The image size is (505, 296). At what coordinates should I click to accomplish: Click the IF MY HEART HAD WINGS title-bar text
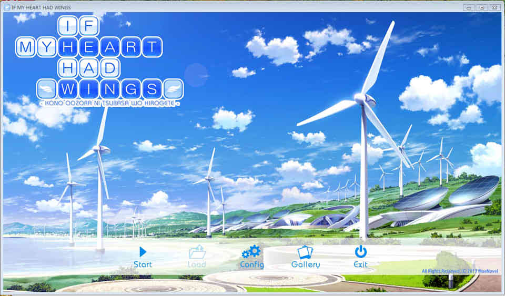pos(41,7)
